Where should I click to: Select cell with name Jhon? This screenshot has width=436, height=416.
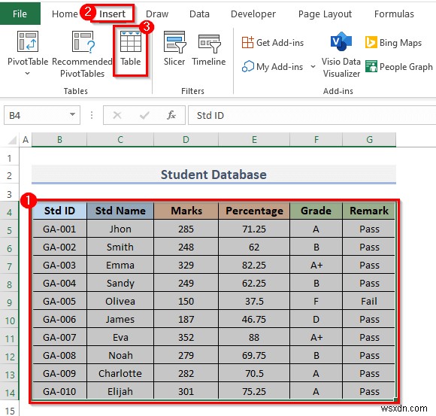point(120,229)
